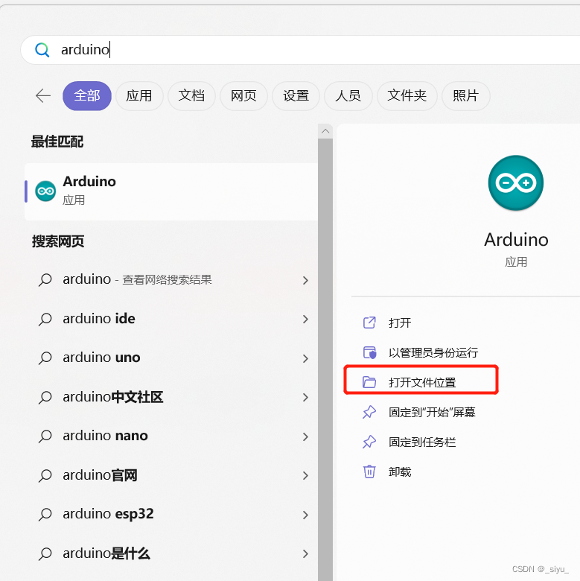Screen dimensions: 580x581
Task: Choose 打开 to launch Arduino
Action: tap(400, 323)
